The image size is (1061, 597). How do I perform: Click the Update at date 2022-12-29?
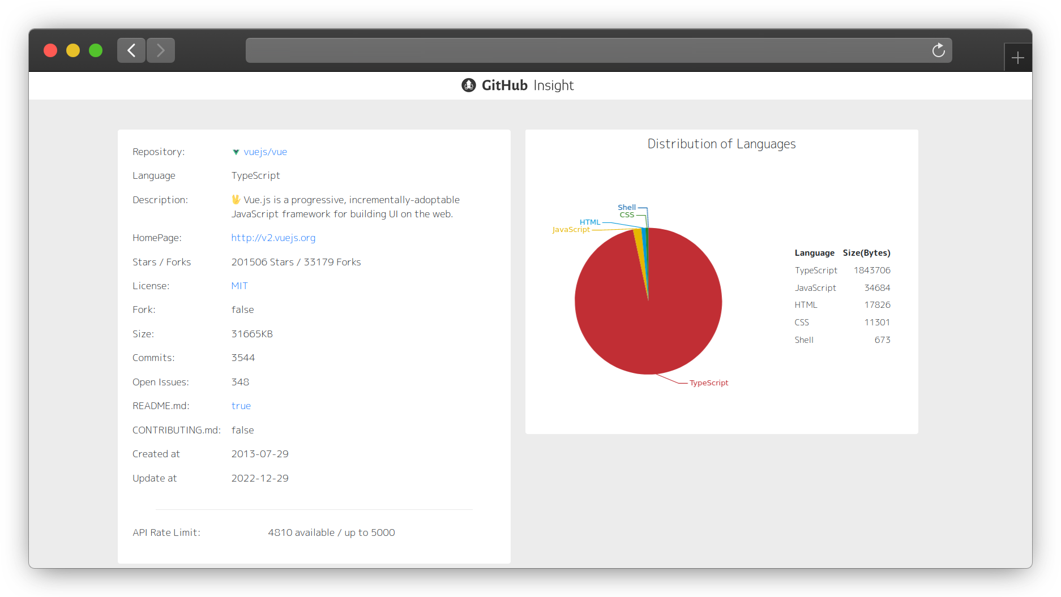pyautogui.click(x=260, y=478)
